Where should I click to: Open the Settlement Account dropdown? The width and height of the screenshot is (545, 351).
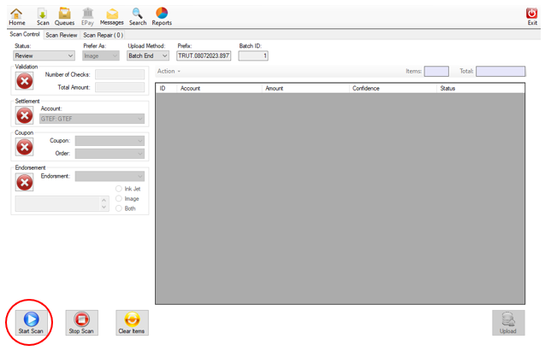tap(92, 119)
